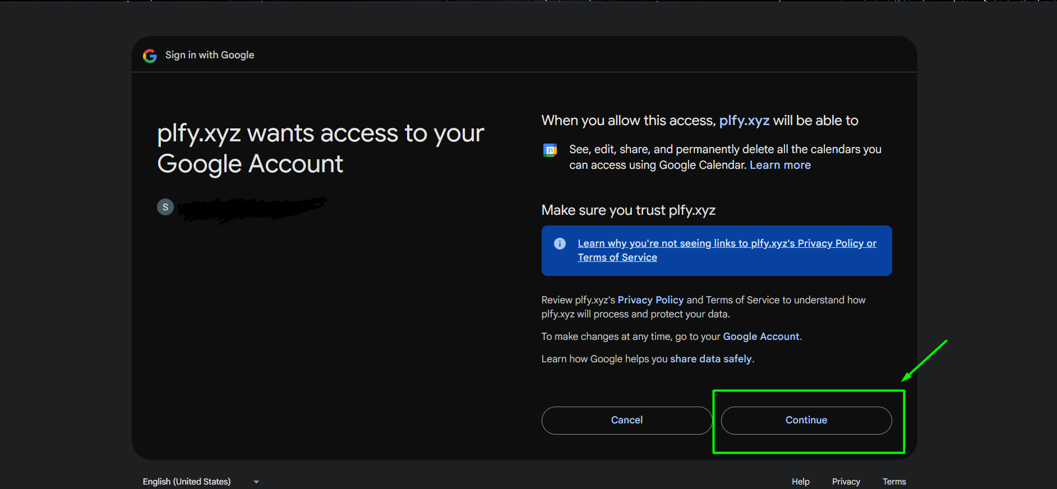Open the Privacy footer link

pos(846,482)
